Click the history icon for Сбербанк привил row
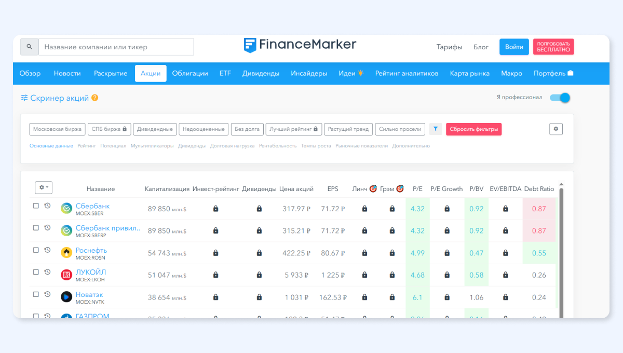 pos(47,227)
